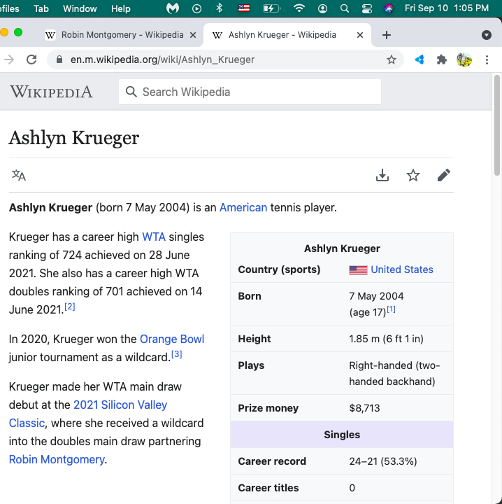Download the article using the download icon
Screen dimensions: 502x504
pos(382,176)
